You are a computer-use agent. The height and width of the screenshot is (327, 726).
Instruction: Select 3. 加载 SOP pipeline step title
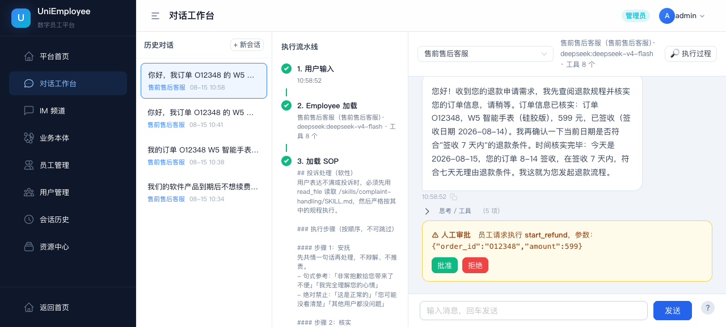click(x=318, y=161)
